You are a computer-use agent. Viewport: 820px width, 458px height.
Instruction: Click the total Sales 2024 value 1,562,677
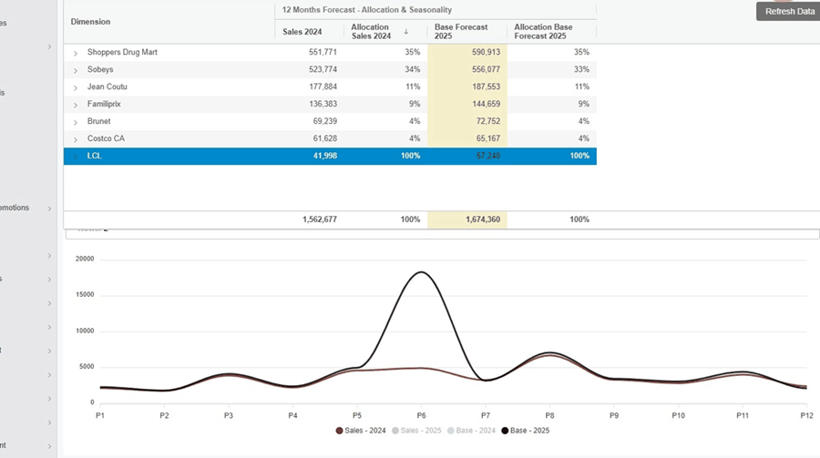point(320,219)
